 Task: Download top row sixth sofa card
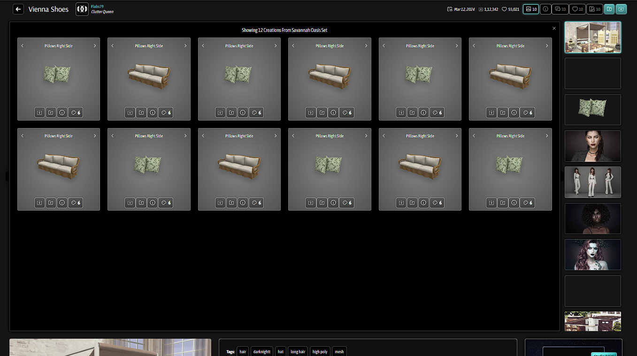coord(491,113)
